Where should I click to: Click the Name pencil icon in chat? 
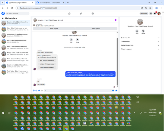pos(77,40)
